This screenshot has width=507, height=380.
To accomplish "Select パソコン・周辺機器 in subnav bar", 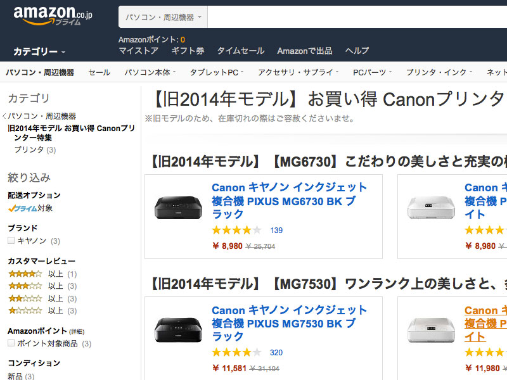I will point(40,72).
